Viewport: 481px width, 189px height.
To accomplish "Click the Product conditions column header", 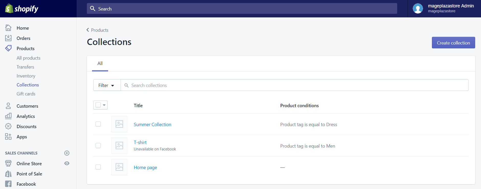I will tap(300, 105).
